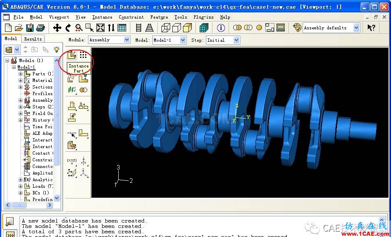This screenshot has height=237, width=391.
Task: Enable shaded render style
Action: tap(187, 28)
